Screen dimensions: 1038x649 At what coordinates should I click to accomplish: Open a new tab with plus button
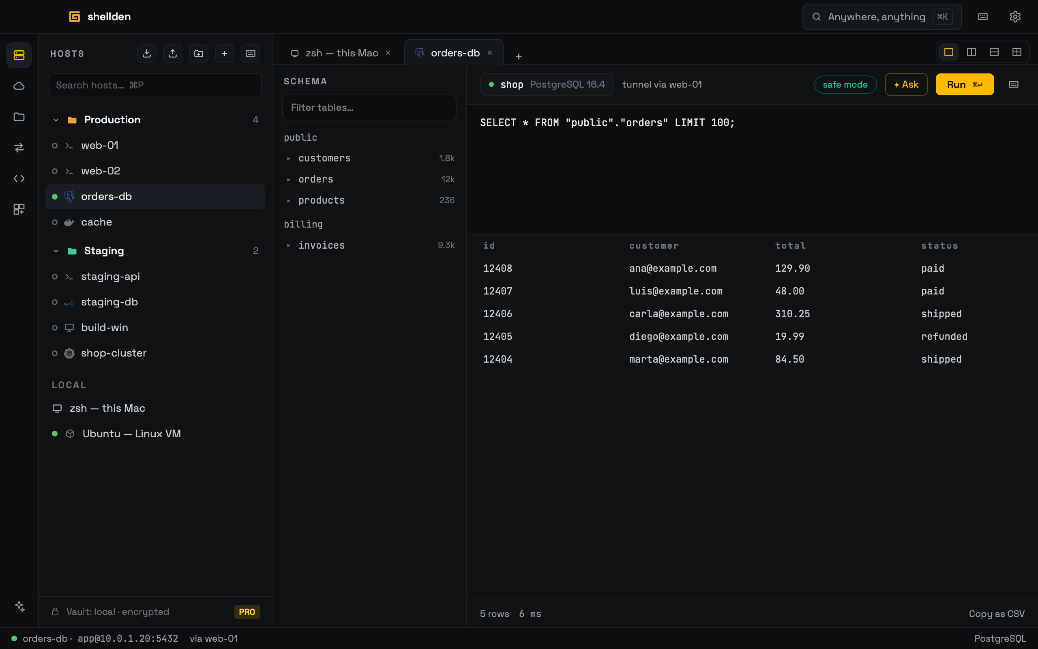(x=519, y=56)
